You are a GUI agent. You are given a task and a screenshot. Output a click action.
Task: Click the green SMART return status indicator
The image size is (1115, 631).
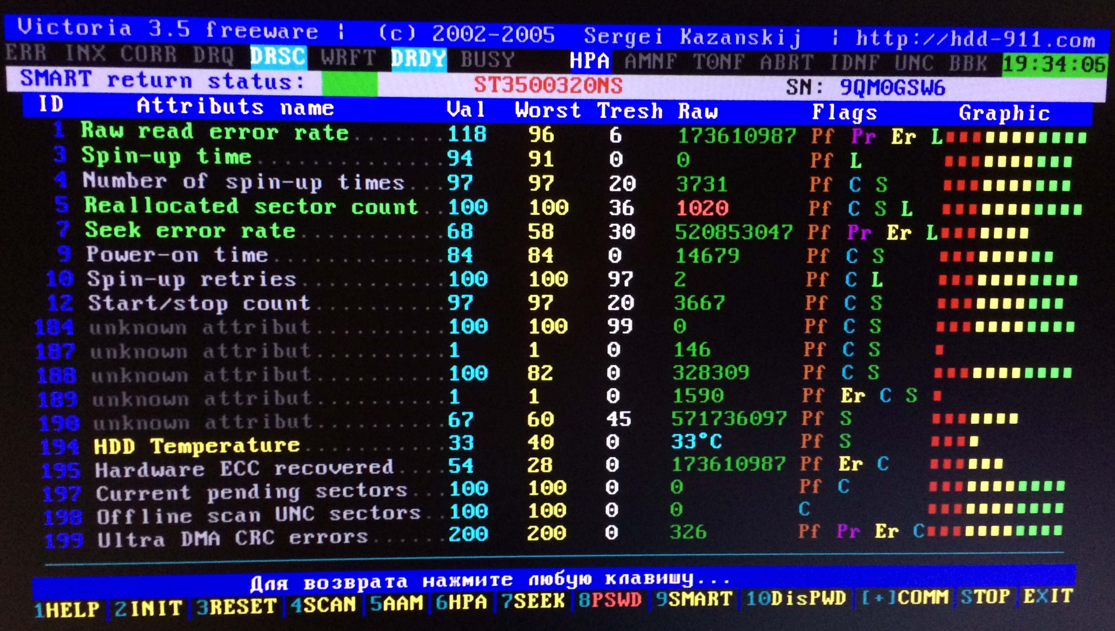click(349, 84)
